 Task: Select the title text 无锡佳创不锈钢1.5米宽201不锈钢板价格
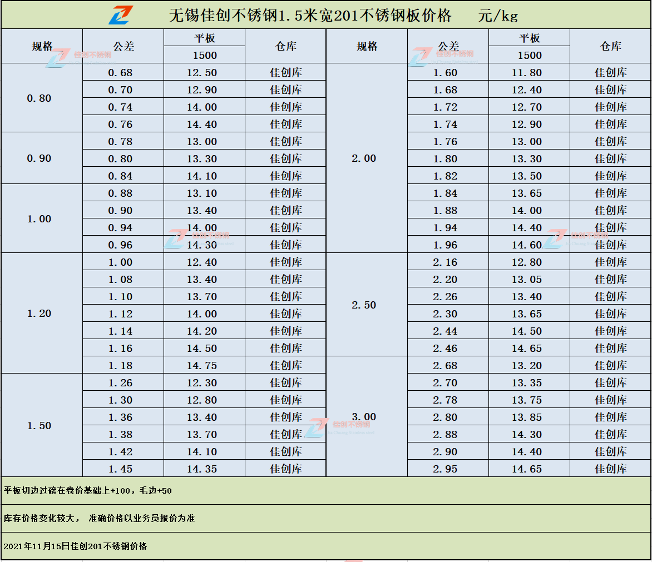point(310,16)
